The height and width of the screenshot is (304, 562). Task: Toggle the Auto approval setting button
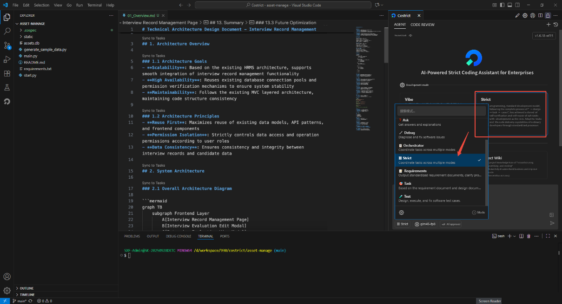coord(451,224)
